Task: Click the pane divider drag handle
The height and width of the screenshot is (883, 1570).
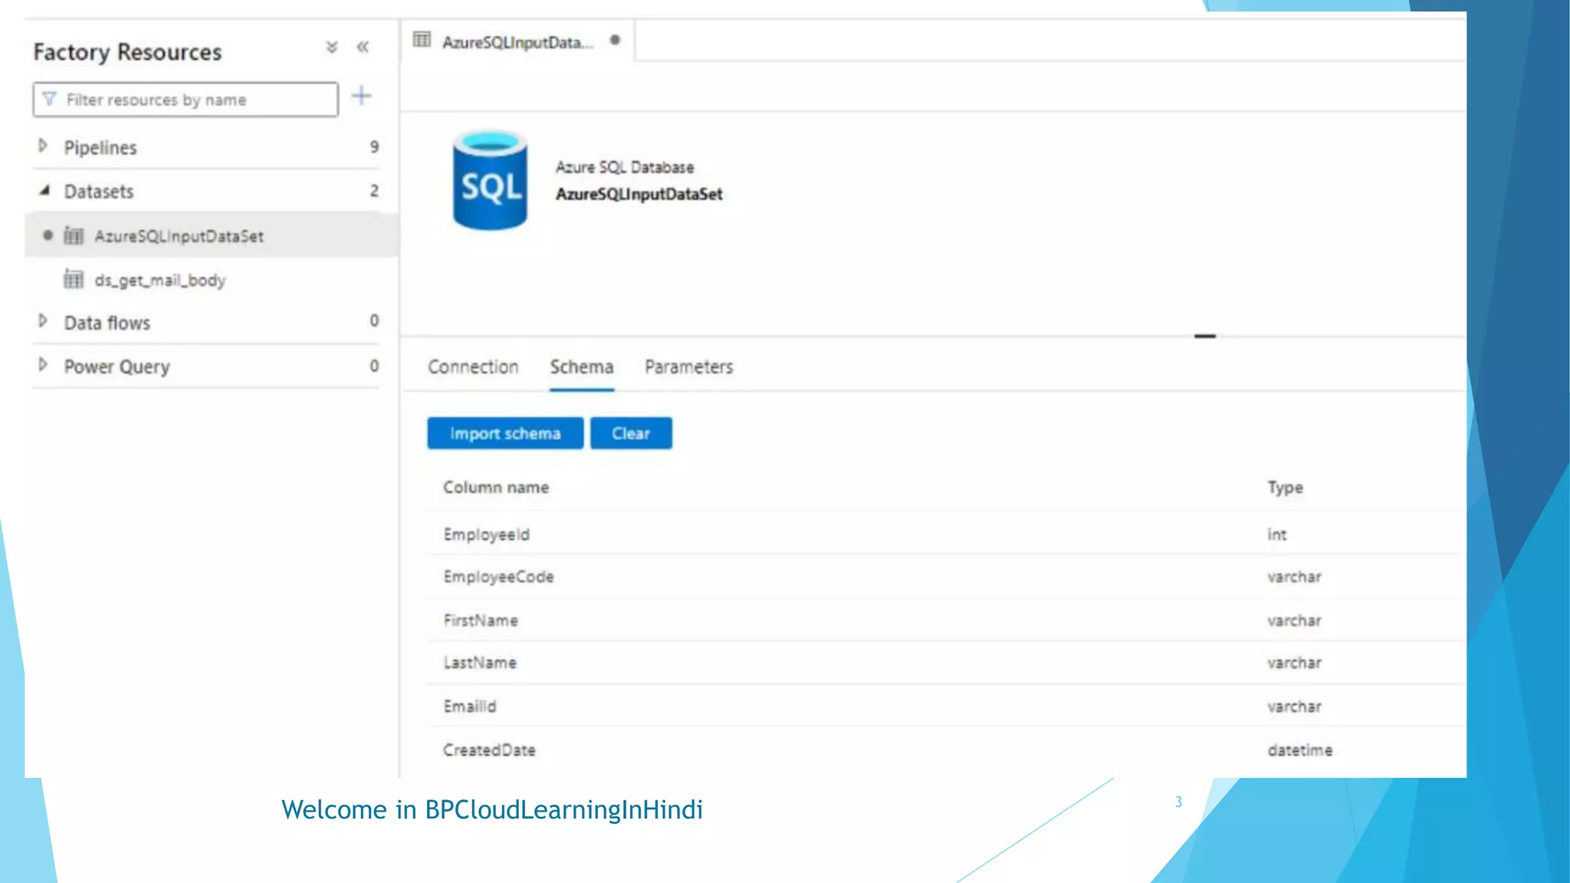Action: point(1204,336)
